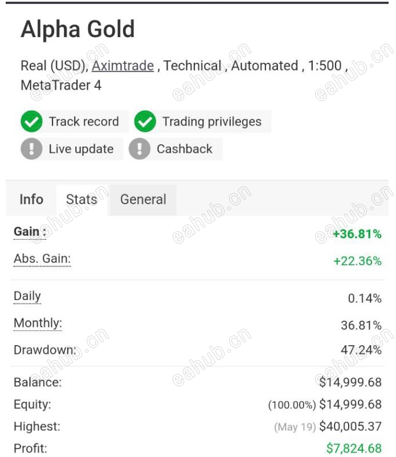
Task: Click the Alpha Gold title heading
Action: coord(77,29)
